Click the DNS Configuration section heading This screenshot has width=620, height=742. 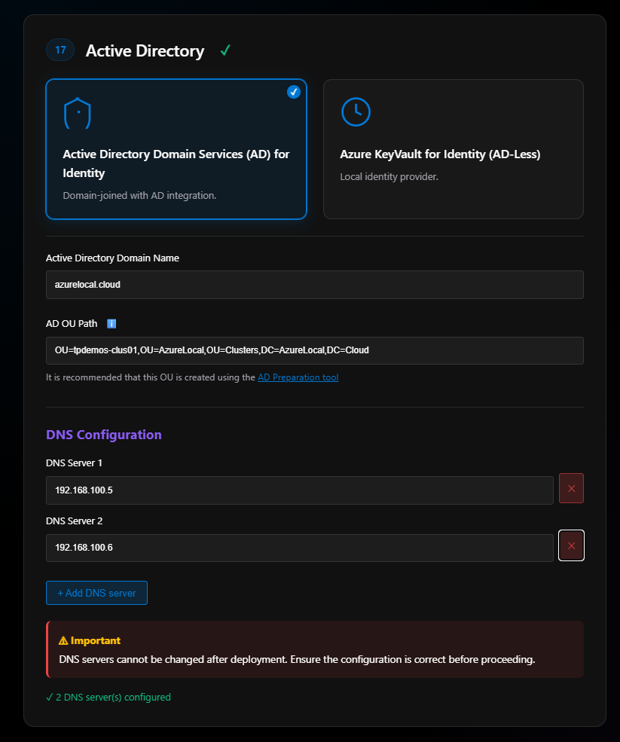tap(104, 435)
